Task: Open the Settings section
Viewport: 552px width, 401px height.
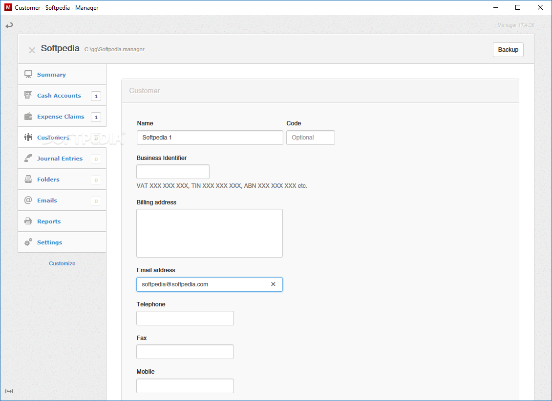Action: (x=62, y=242)
